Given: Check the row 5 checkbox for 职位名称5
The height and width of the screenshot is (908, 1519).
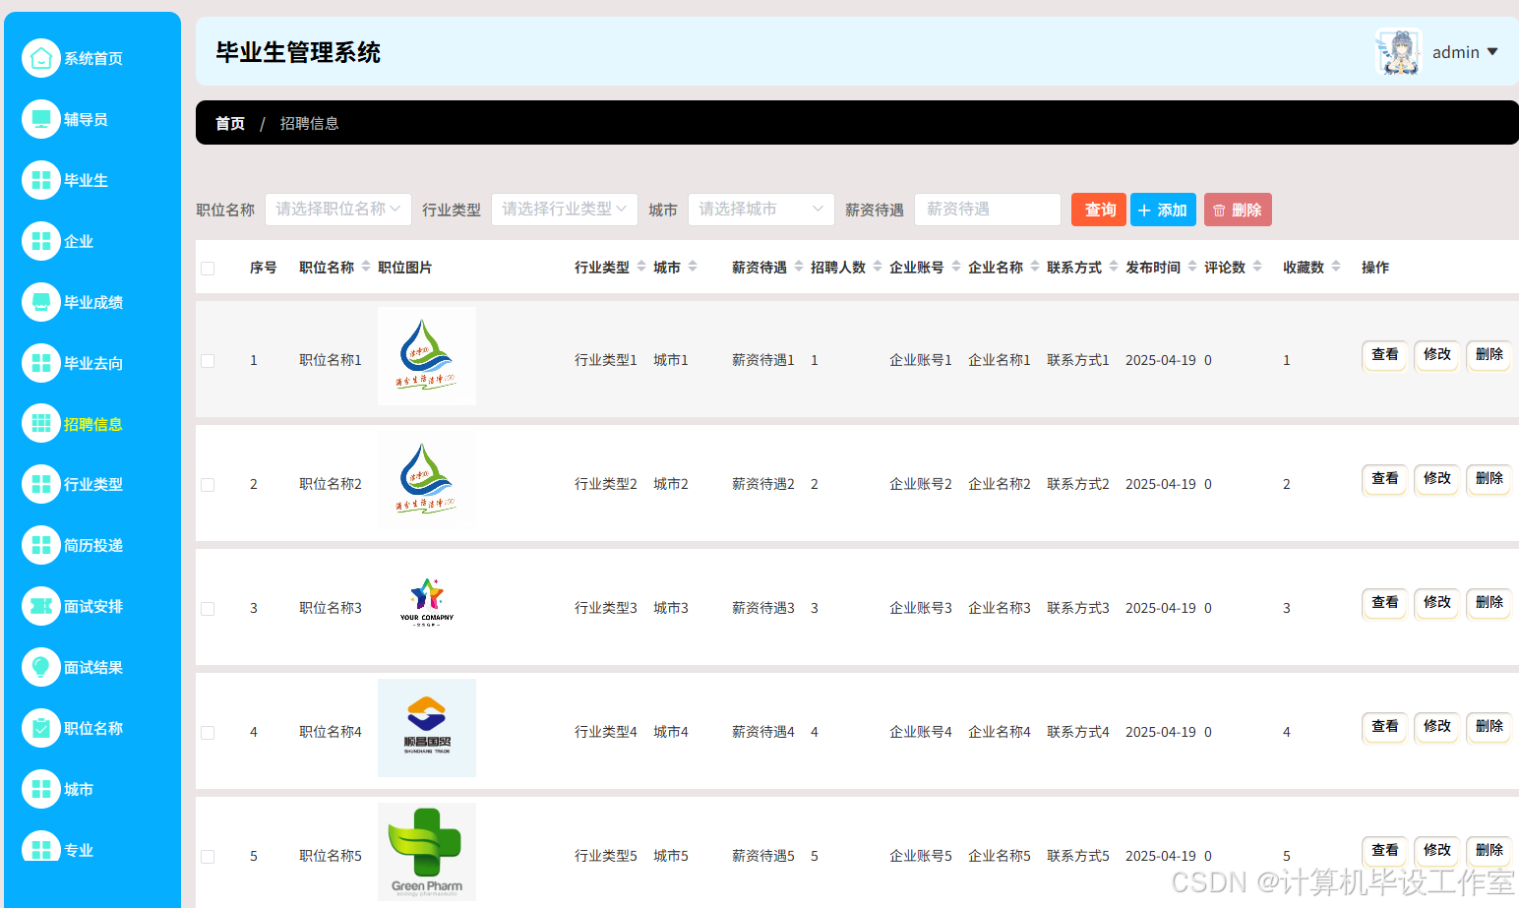Looking at the screenshot, I should point(208,857).
